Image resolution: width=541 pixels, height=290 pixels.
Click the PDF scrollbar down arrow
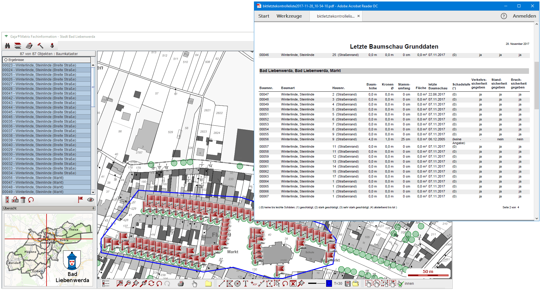537,218
